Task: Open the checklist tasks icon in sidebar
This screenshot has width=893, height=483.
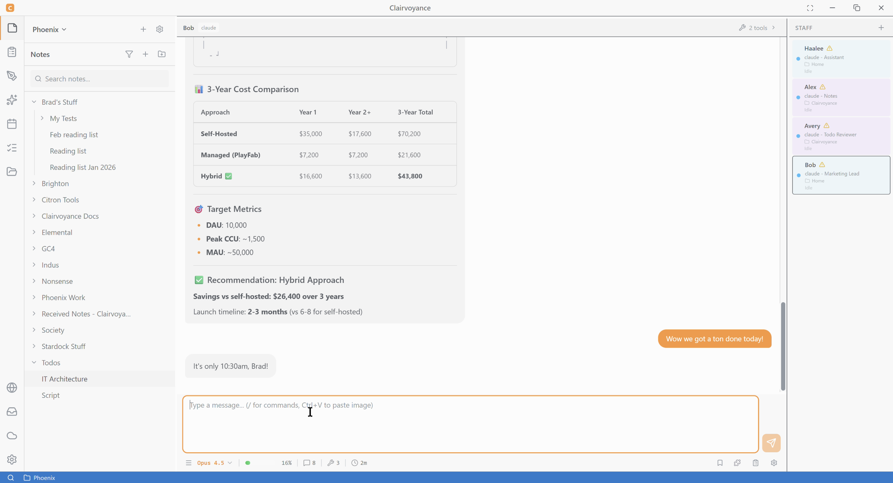Action: pos(12,148)
